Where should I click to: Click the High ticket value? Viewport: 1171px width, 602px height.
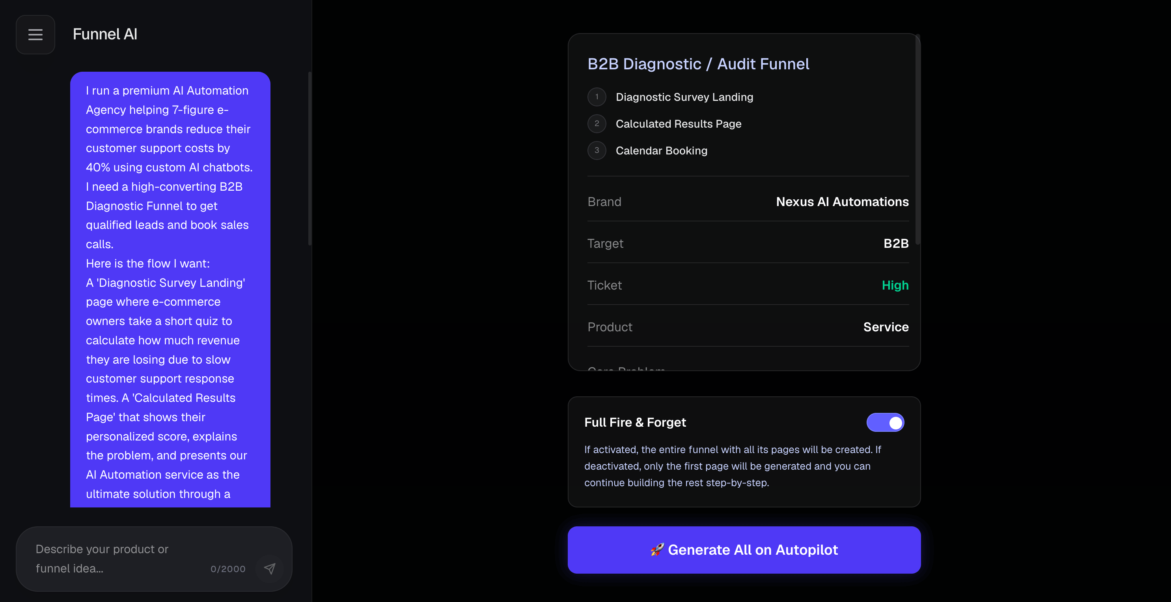pyautogui.click(x=895, y=285)
